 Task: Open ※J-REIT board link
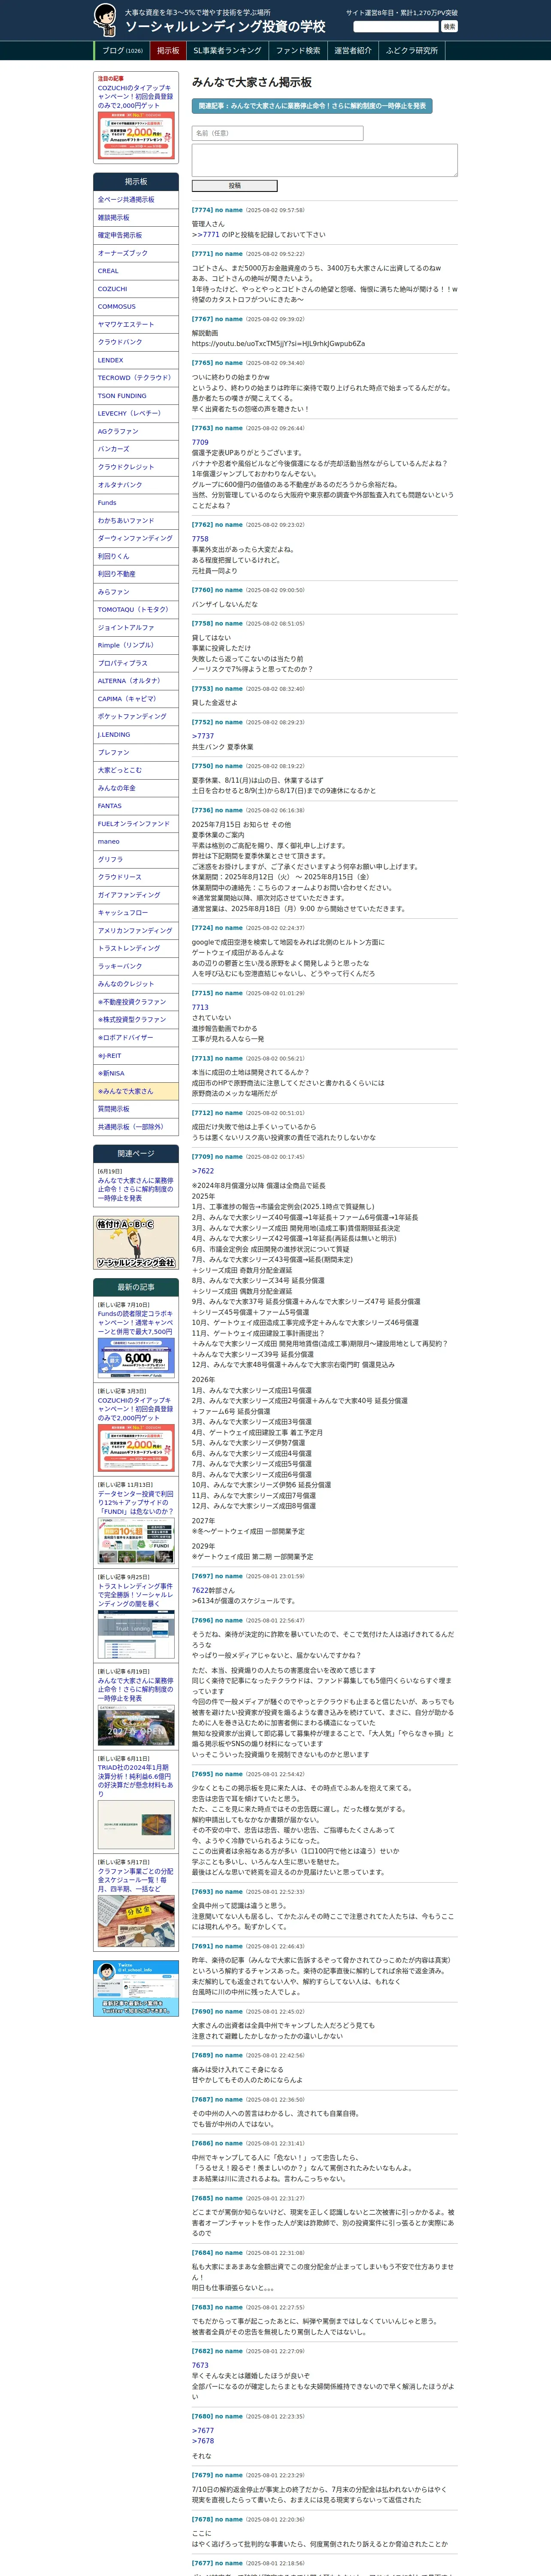click(x=136, y=1055)
